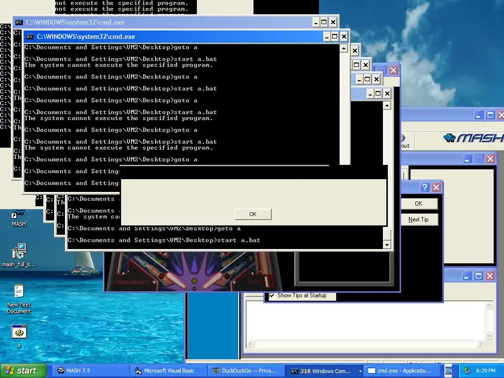Minimize the lower MASH child window
This screenshot has width=504, height=378.
tap(467, 276)
